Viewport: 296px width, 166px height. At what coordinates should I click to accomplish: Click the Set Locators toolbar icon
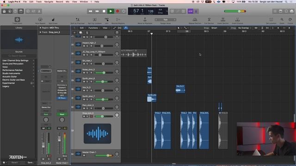pyautogui.click(x=271, y=19)
